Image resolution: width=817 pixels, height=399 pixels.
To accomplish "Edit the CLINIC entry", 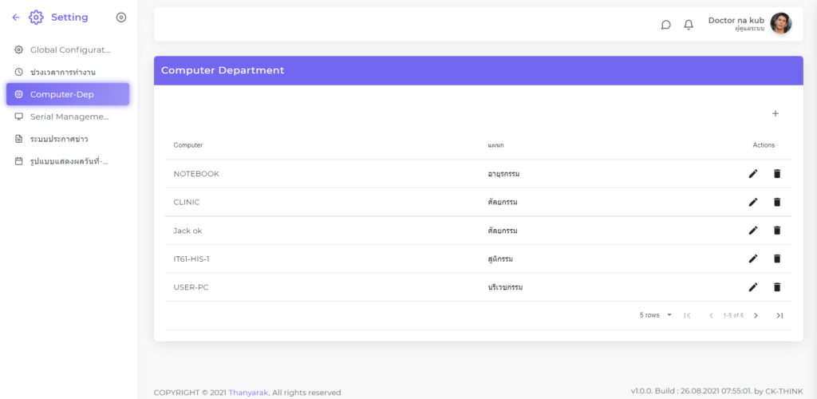I will (753, 203).
